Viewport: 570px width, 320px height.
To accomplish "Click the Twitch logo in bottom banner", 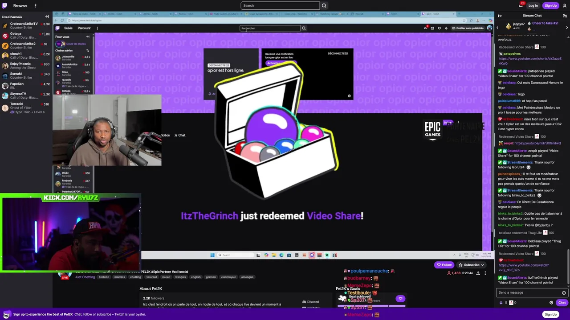I will pyautogui.click(x=6, y=314).
